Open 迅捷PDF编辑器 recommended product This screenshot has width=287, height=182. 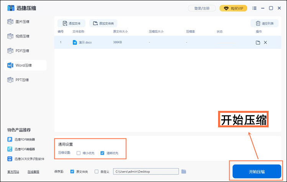[21, 149]
